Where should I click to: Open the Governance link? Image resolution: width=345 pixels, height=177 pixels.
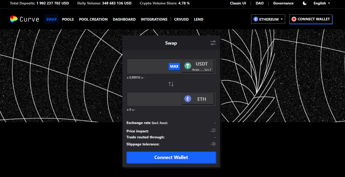[x=283, y=3]
